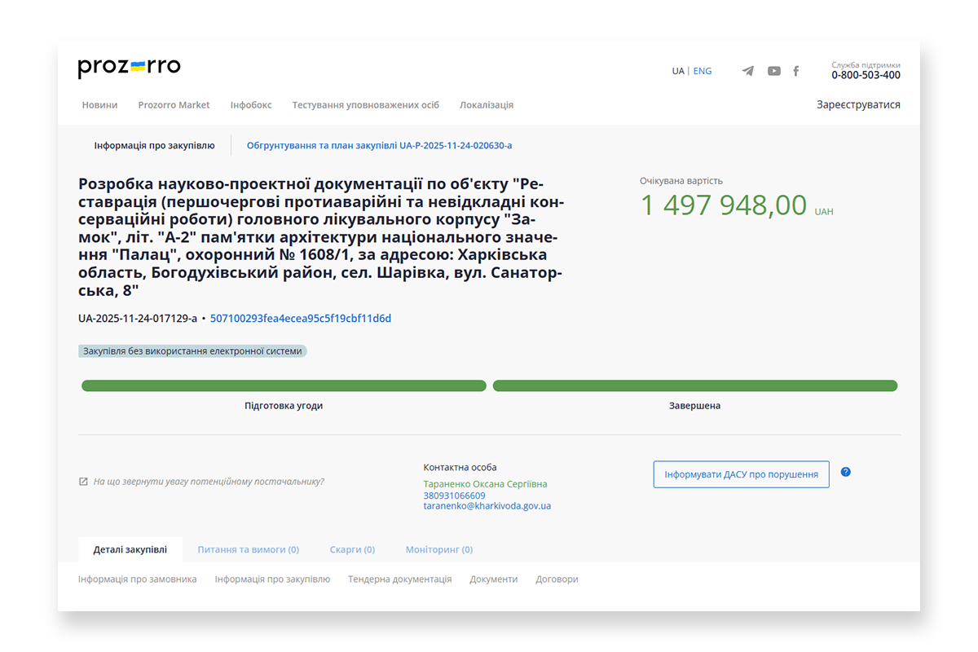View the Питання та вимоги tab

[248, 549]
